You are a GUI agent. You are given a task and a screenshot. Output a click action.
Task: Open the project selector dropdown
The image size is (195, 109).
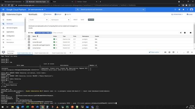point(37,9)
